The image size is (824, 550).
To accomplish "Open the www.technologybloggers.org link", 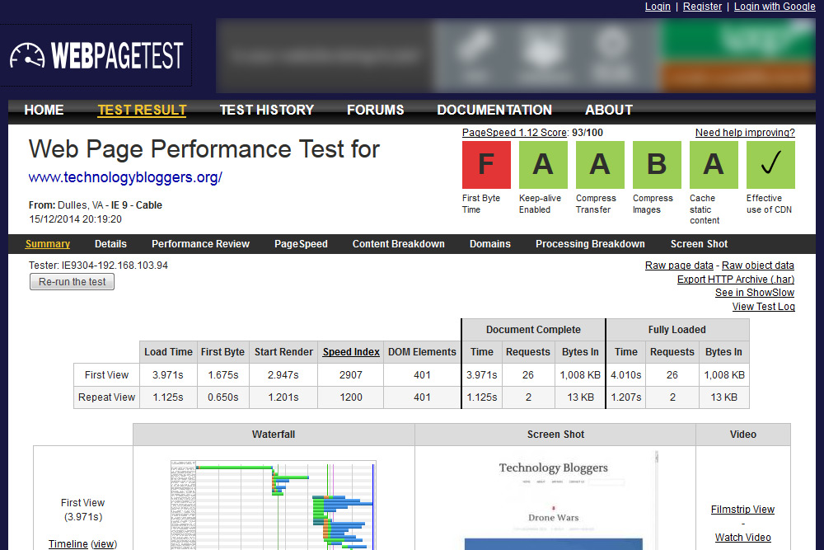I will 125,177.
